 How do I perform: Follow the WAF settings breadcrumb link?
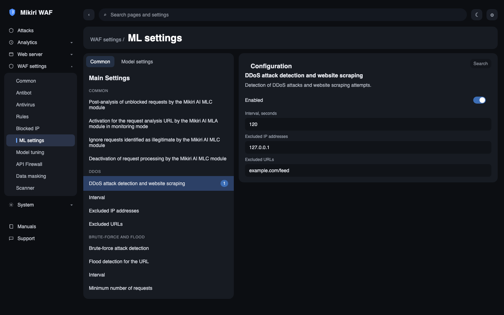coord(106,40)
